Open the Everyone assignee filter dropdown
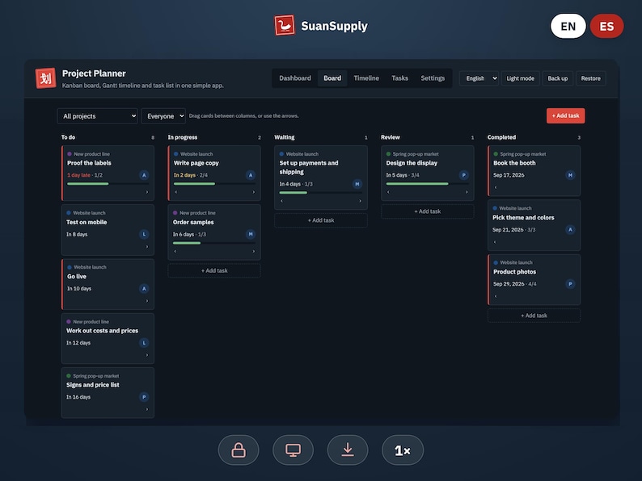 pyautogui.click(x=163, y=116)
